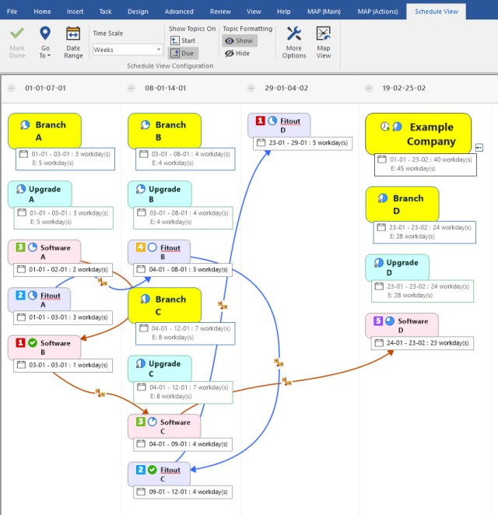
Task: Switch to the Insert tab
Action: tap(75, 12)
